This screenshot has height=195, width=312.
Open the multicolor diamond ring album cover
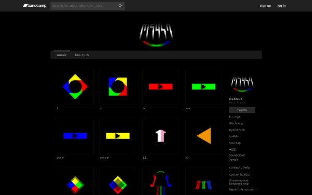[x=75, y=86]
